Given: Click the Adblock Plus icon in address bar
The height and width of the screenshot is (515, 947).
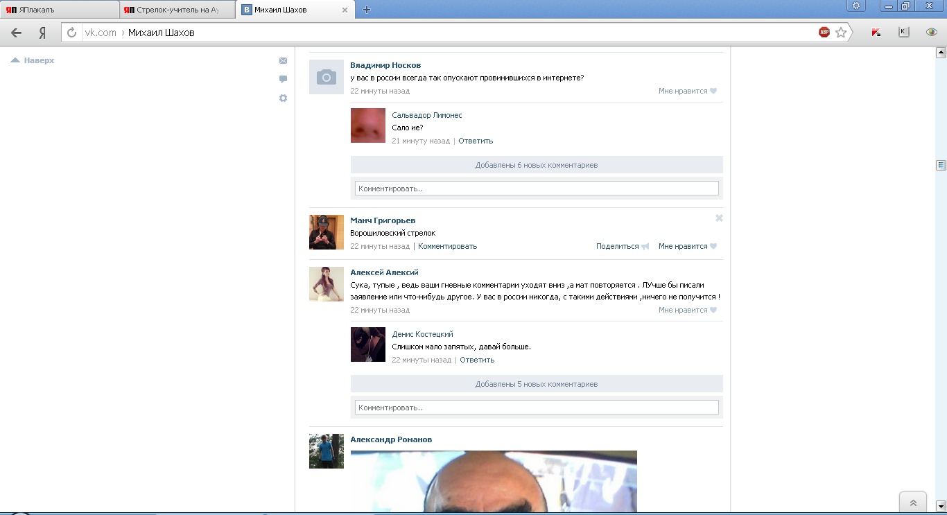Looking at the screenshot, I should 824,32.
